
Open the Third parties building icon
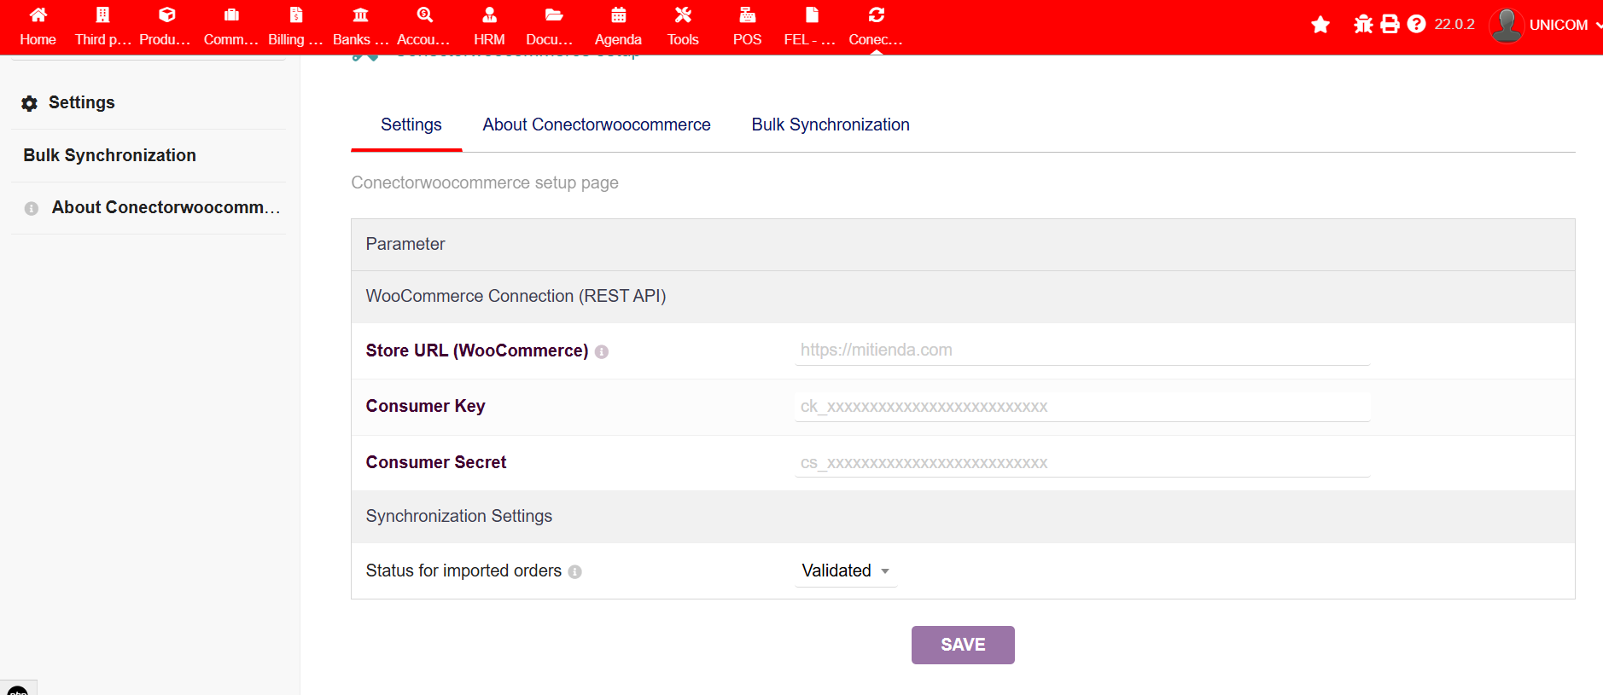pyautogui.click(x=102, y=15)
